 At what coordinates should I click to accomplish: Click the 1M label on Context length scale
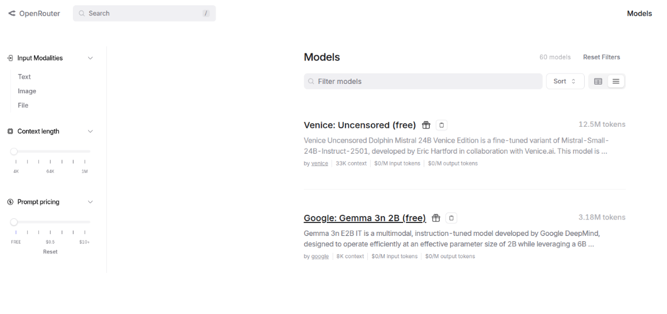click(85, 171)
